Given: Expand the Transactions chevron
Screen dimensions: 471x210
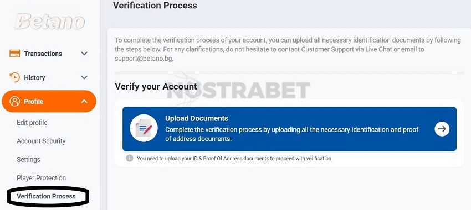Looking at the screenshot, I should click(x=84, y=54).
